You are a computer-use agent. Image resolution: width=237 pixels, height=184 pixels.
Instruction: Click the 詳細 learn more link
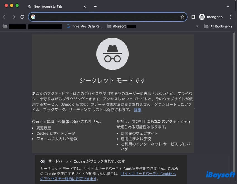click(x=138, y=110)
